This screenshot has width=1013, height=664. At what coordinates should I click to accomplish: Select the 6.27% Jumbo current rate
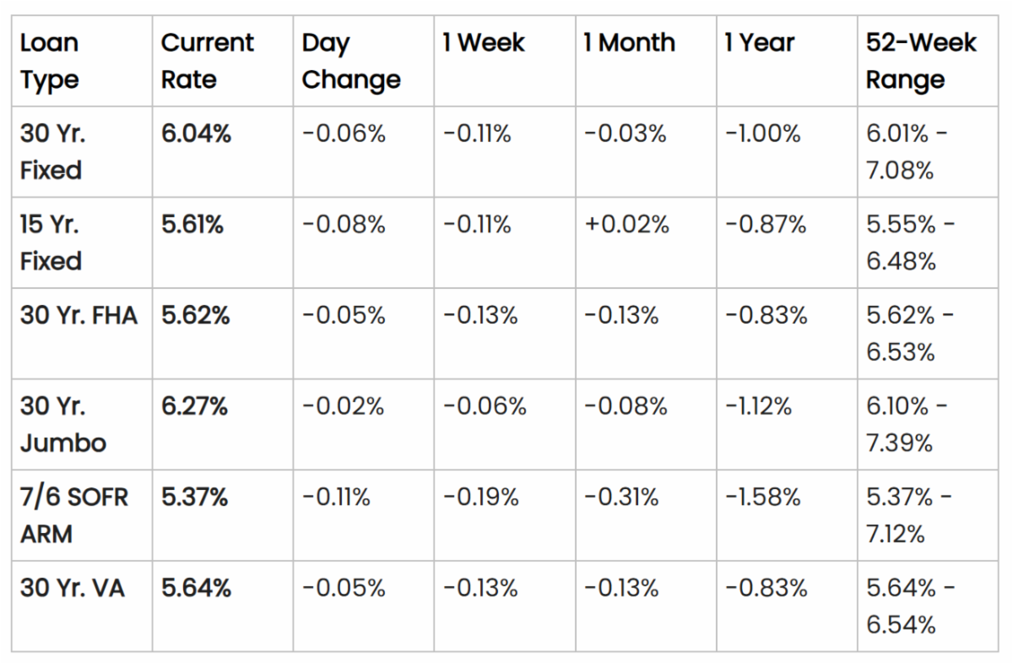click(195, 406)
